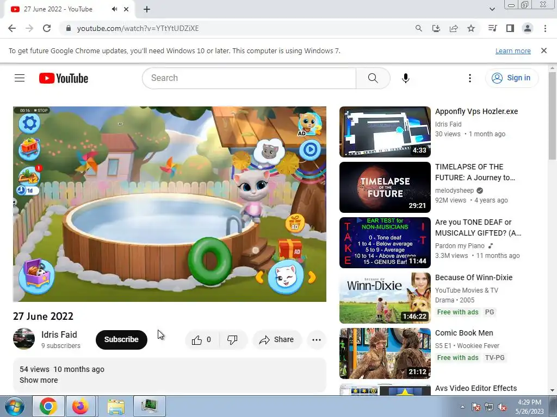
Task: Click the video player area
Action: [x=170, y=204]
